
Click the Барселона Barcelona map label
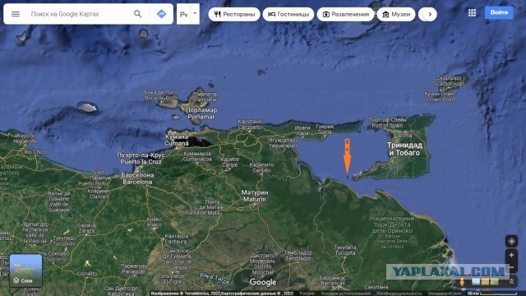[x=137, y=178]
